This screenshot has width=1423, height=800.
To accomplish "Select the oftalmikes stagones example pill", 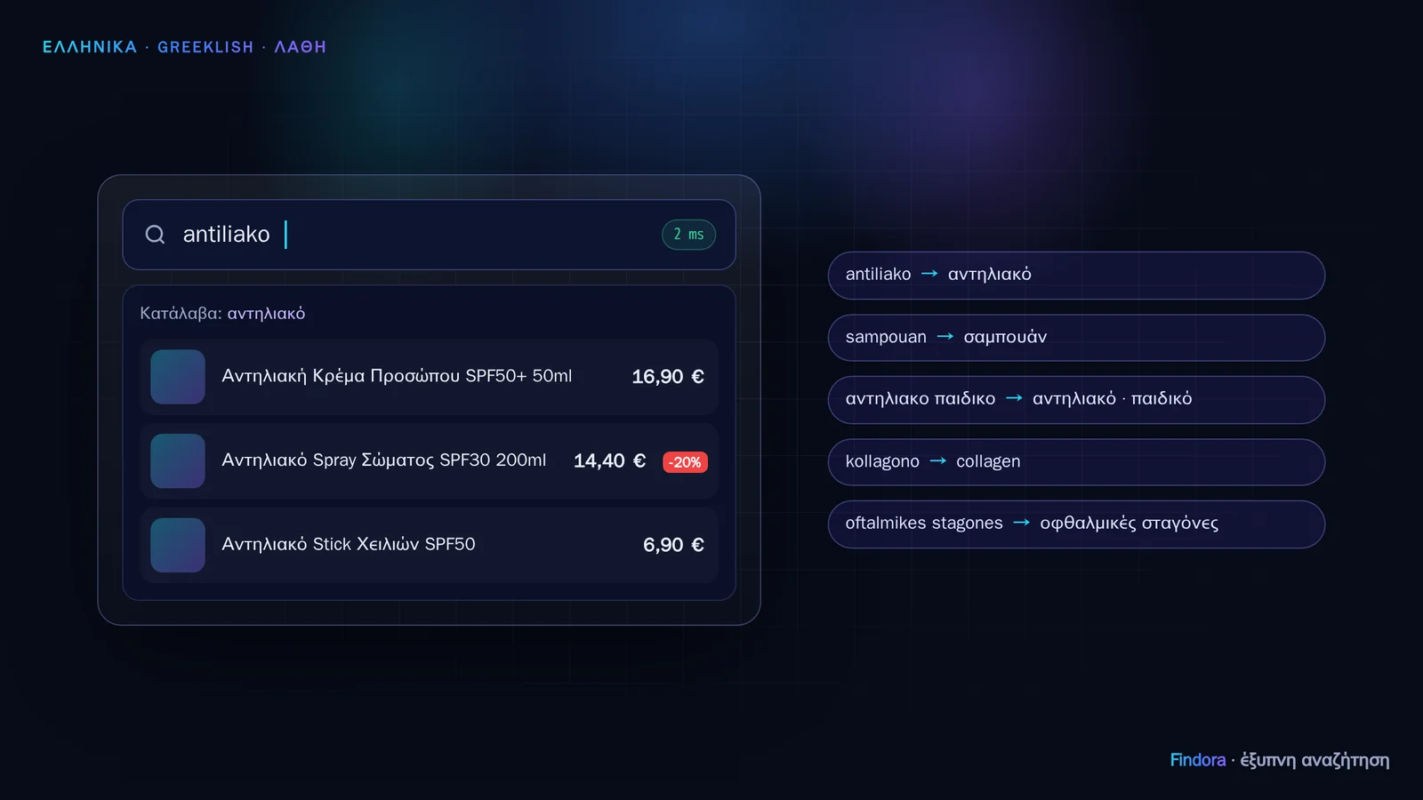I will click(x=1076, y=524).
